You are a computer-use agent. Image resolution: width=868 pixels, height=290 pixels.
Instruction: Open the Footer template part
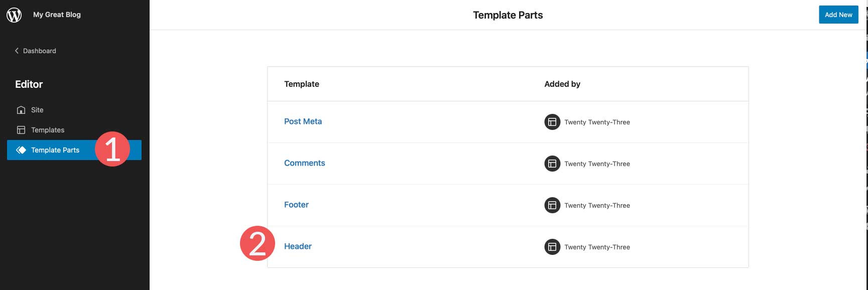point(296,205)
